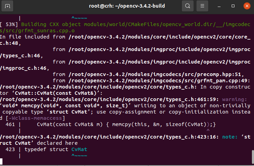Screen dimensions: 254x166
Task: Click 'typedef struct' text
Action: point(46,149)
